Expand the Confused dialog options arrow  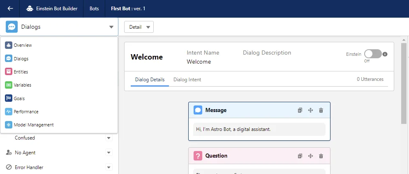(109, 138)
